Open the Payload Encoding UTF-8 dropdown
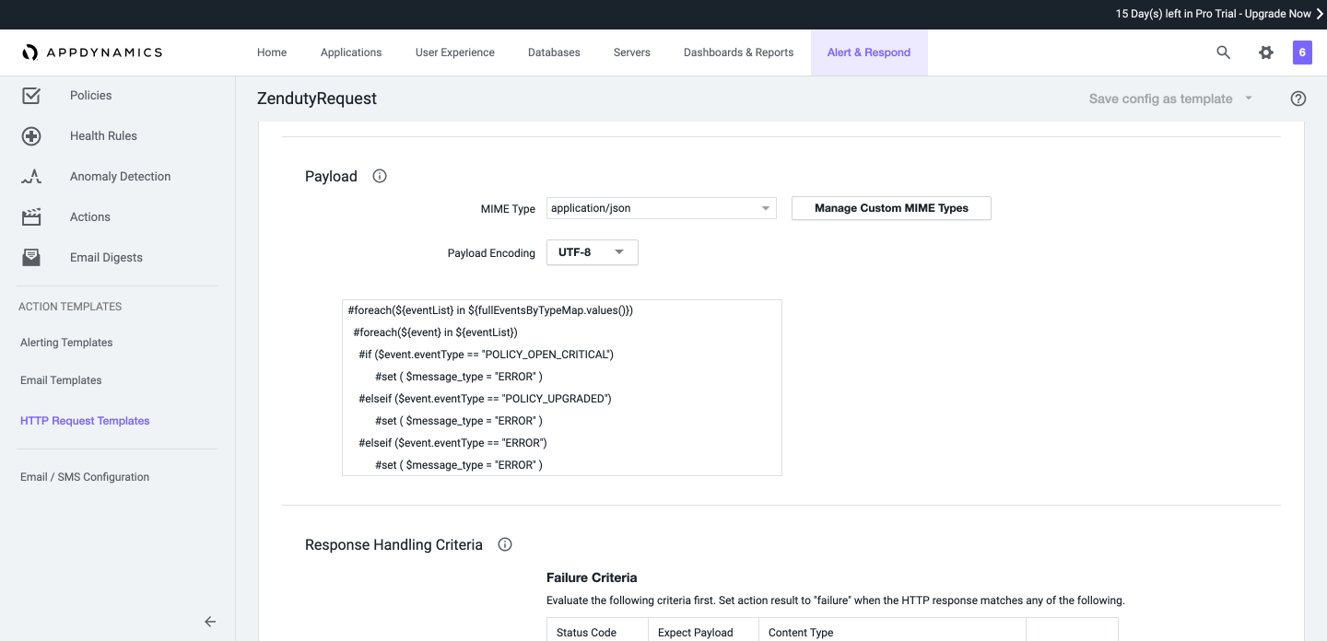 click(593, 252)
